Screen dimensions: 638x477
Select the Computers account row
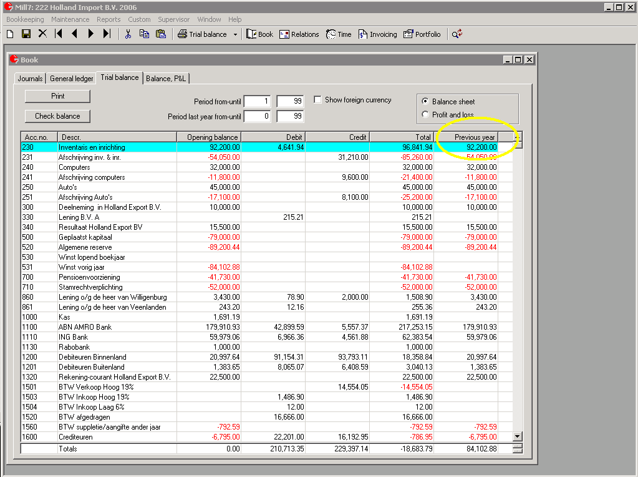coord(266,167)
